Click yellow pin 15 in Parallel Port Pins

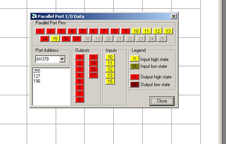tap(55, 39)
